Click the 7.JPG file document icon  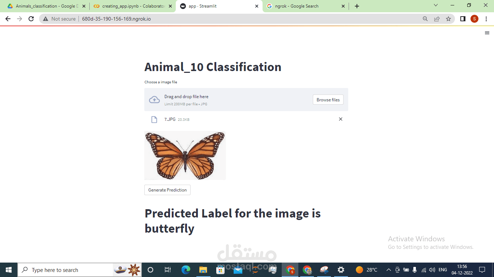pos(154,119)
